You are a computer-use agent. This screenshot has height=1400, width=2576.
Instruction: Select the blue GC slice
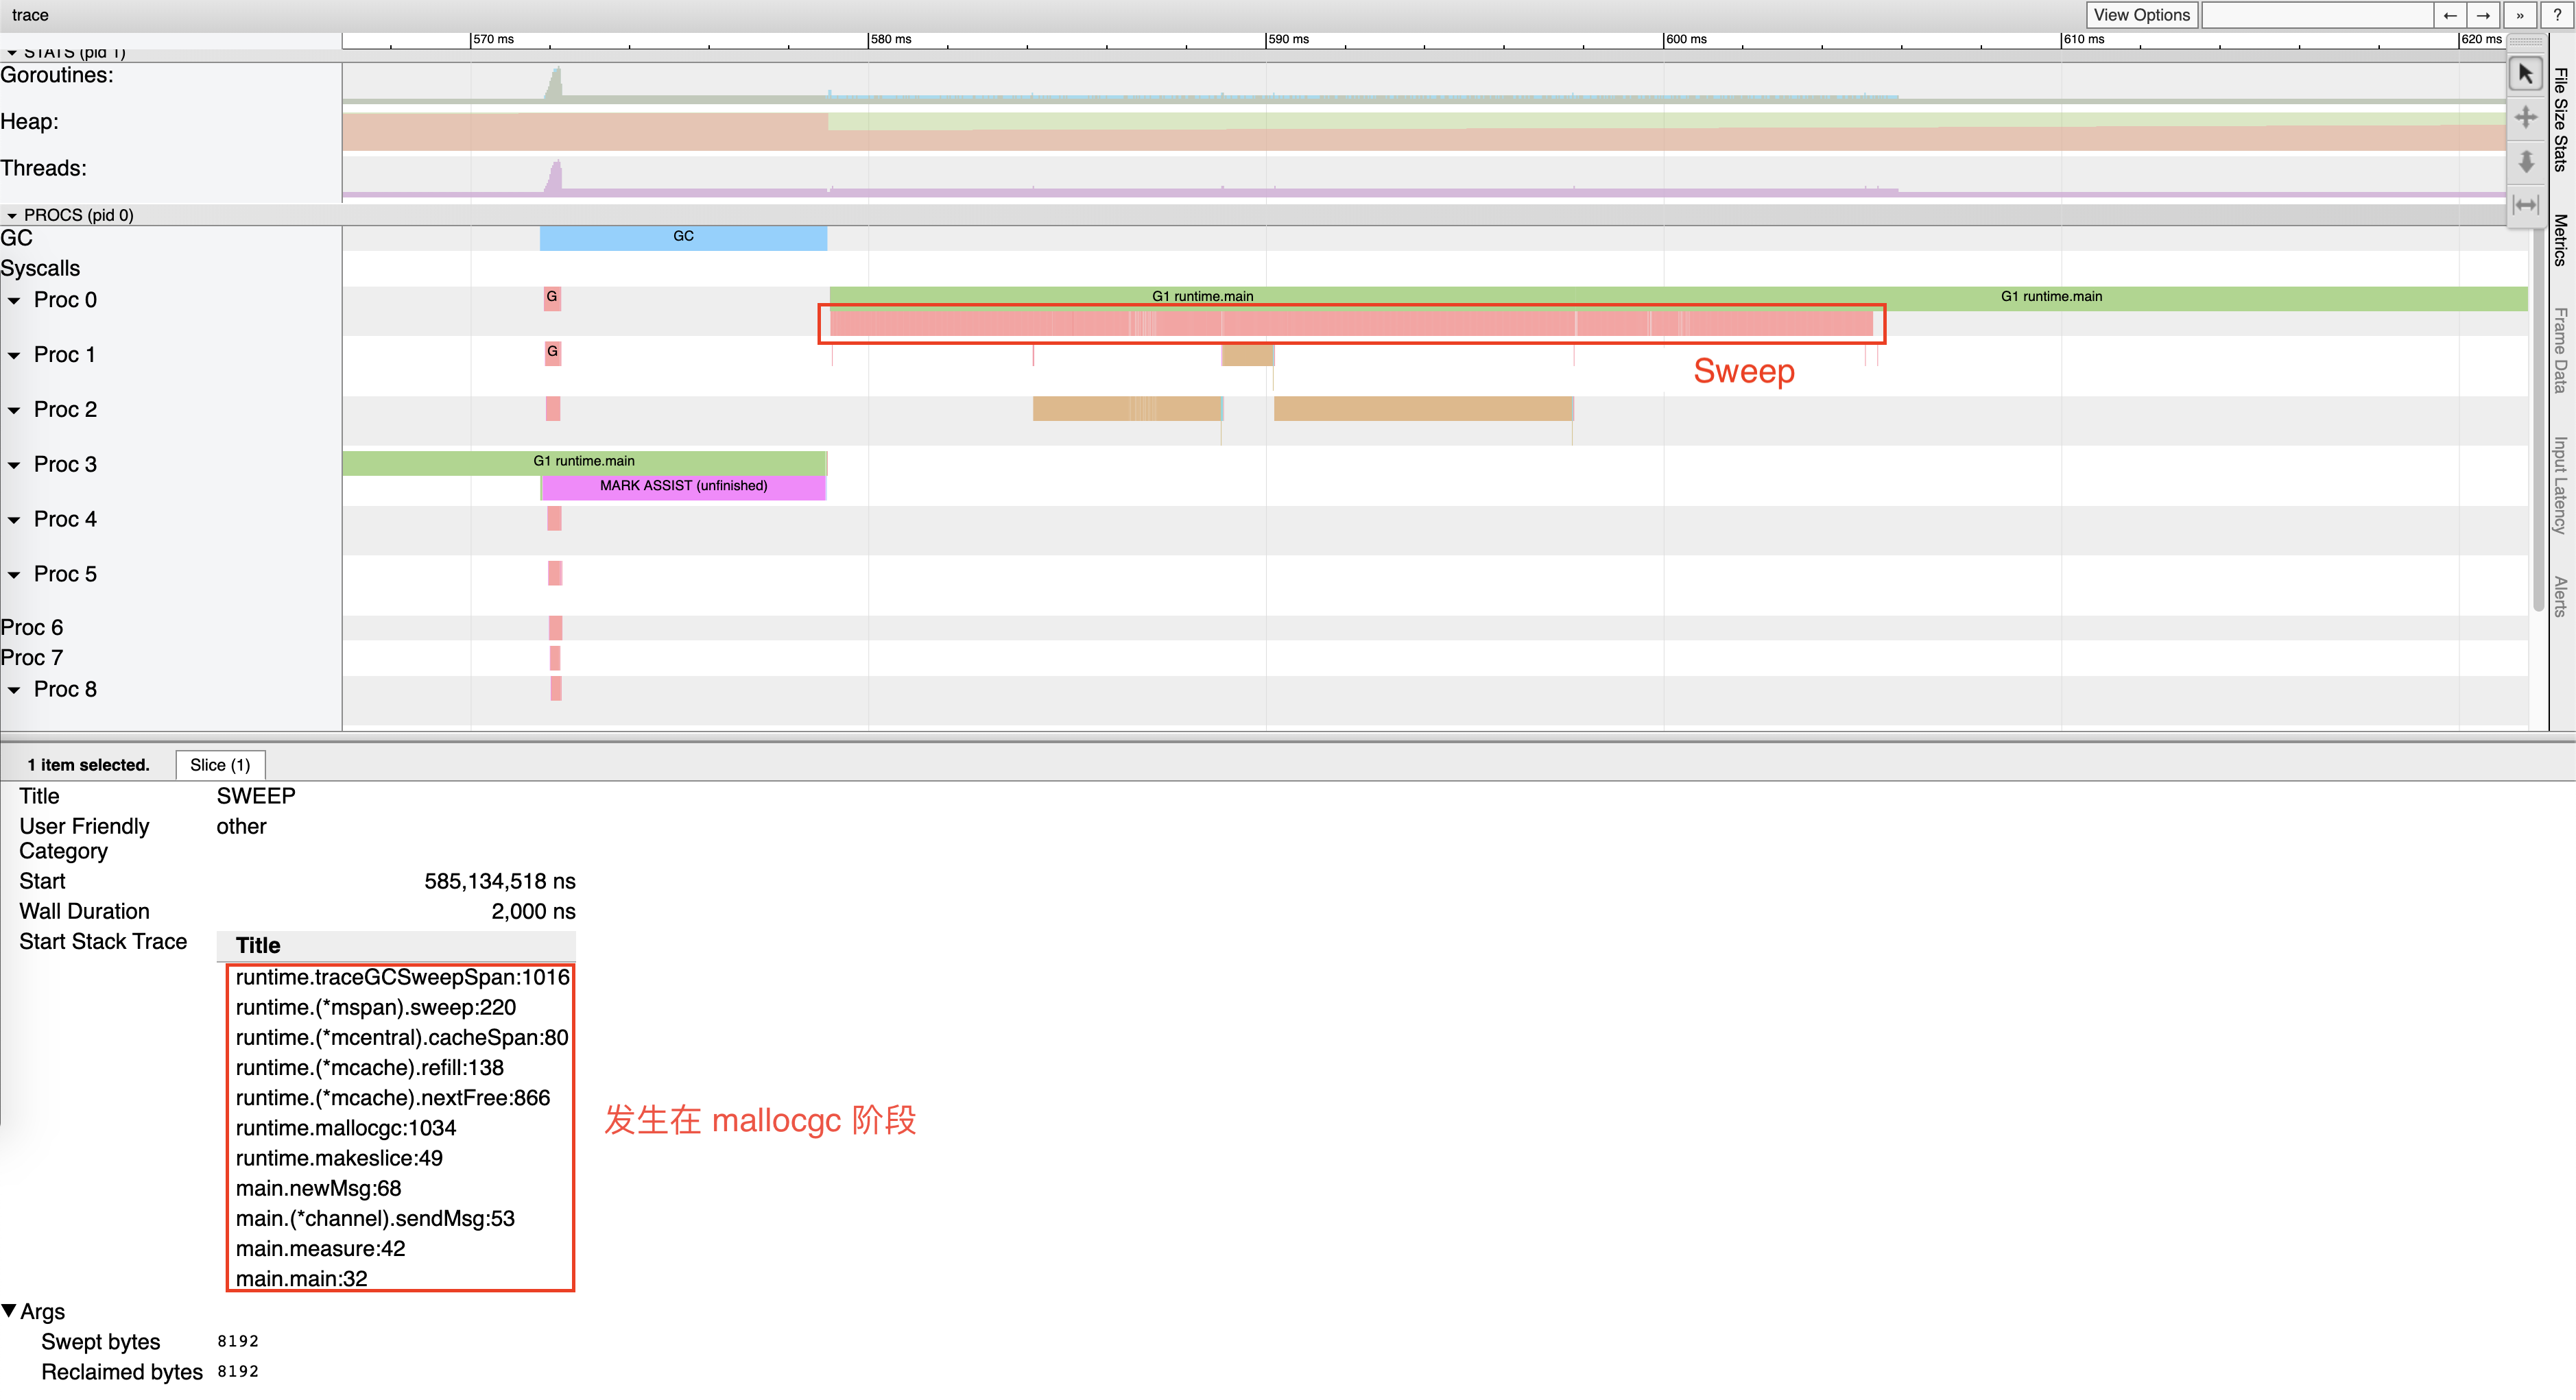[x=683, y=237]
